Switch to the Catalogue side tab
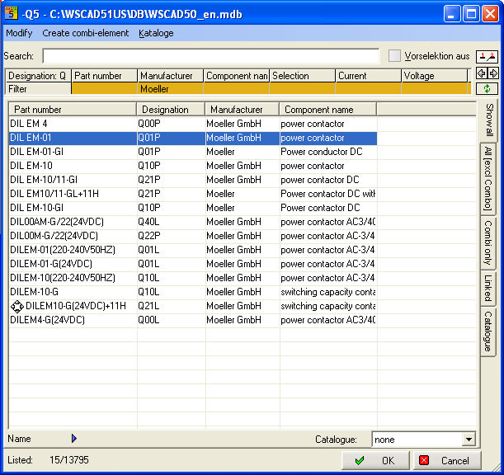Viewport: 504px width, 475px height. [488, 332]
